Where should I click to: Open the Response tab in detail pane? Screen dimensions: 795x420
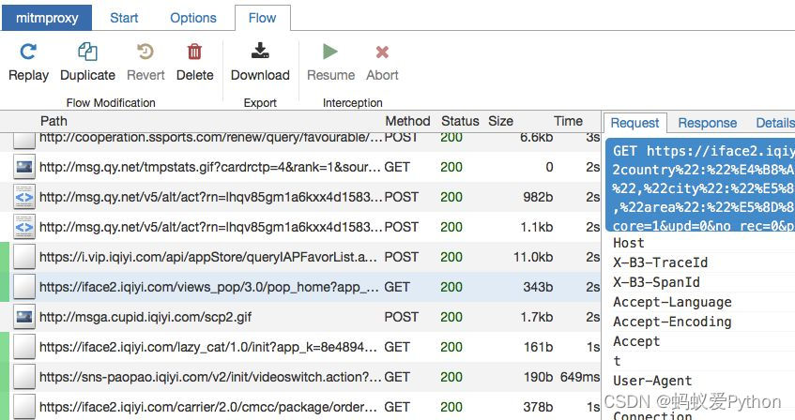tap(707, 123)
